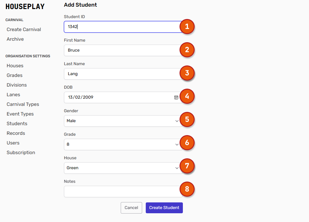This screenshot has width=309, height=222.
Task: Open Houses settings
Action: pyautogui.click(x=15, y=66)
